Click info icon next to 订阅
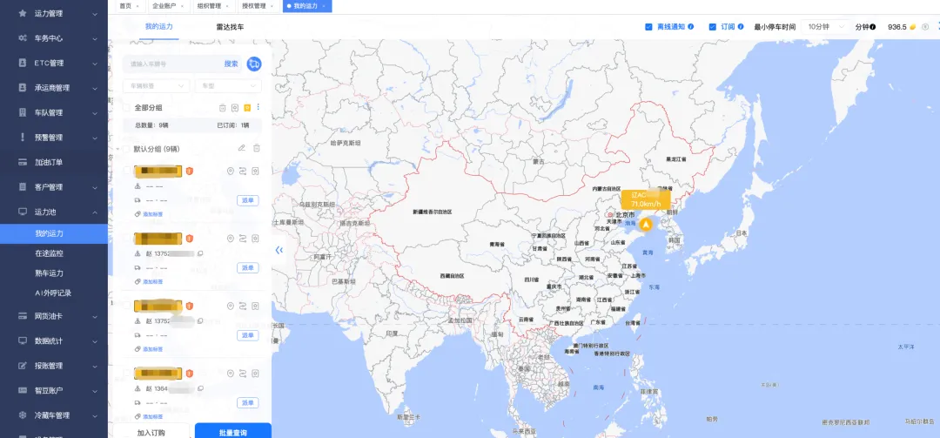Image resolution: width=940 pixels, height=438 pixels. coord(741,27)
